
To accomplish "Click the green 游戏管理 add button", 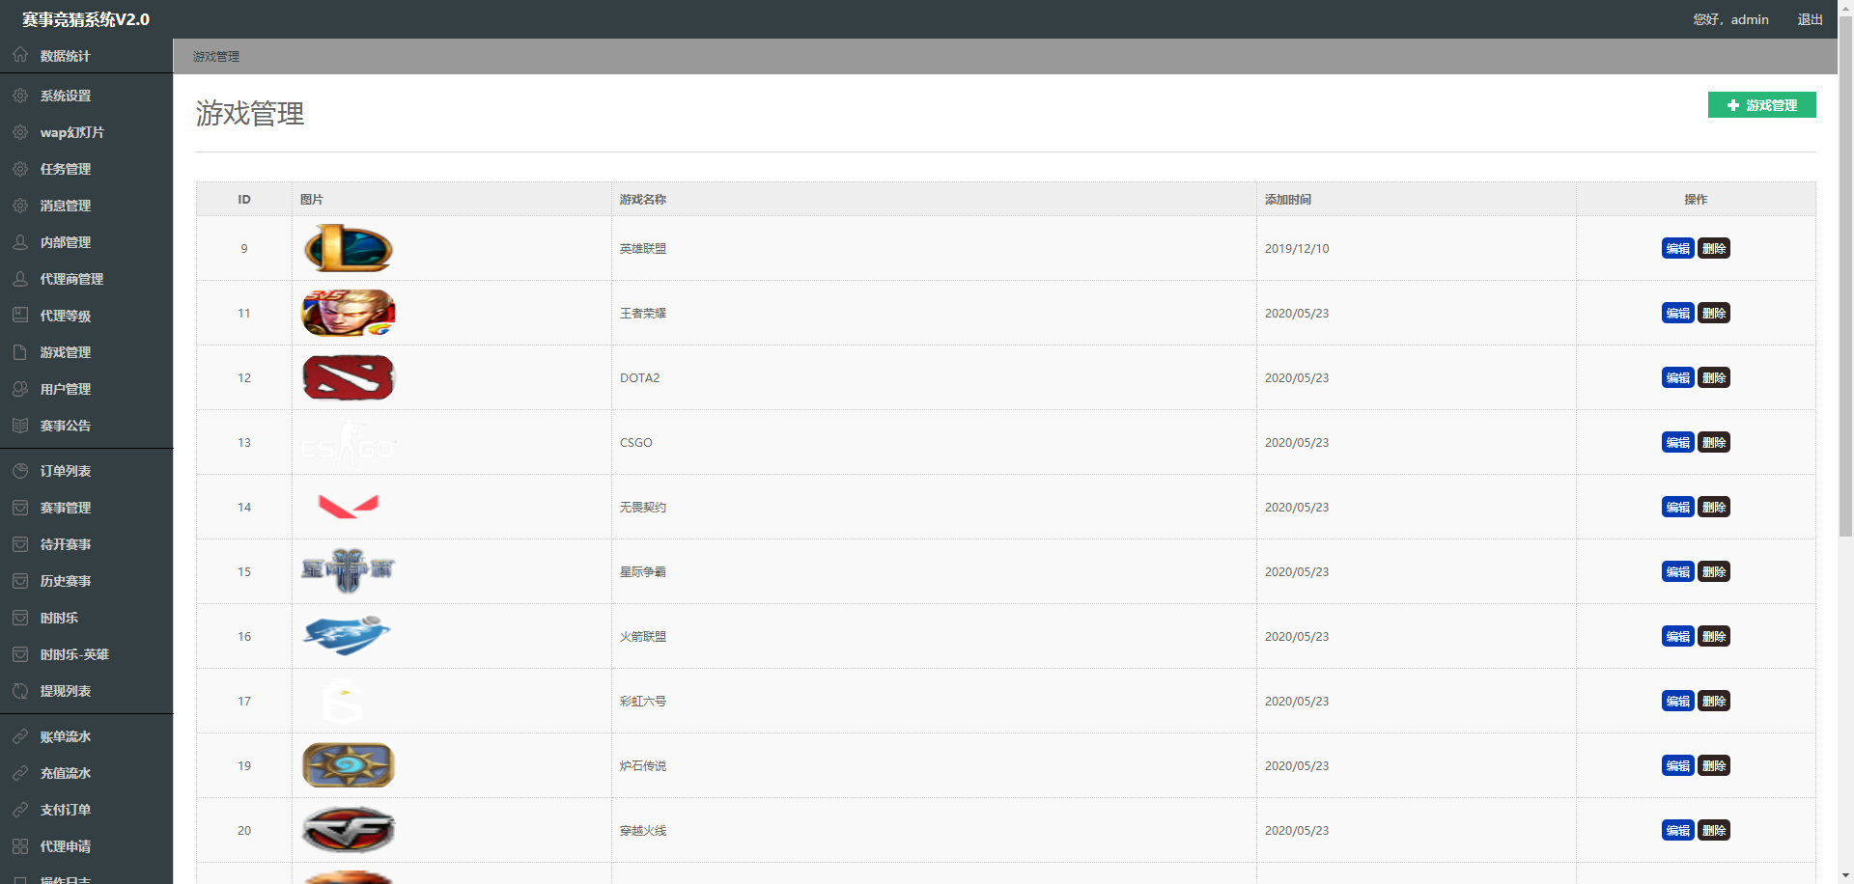I will click(1761, 105).
